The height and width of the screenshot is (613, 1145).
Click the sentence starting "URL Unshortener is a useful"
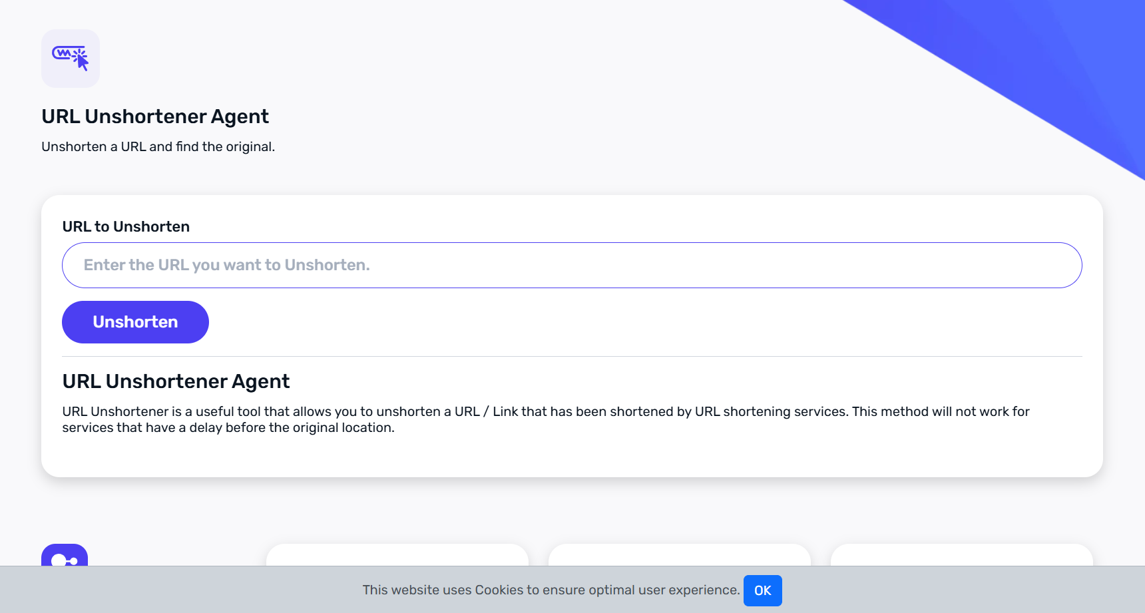pyautogui.click(x=454, y=411)
